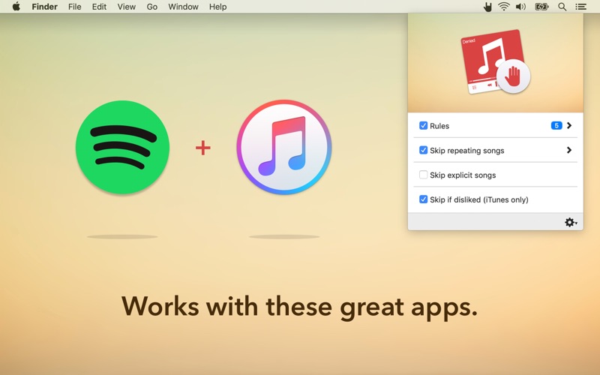Click "Skip if disliked (iTunes only)" text
The width and height of the screenshot is (600, 375).
479,199
